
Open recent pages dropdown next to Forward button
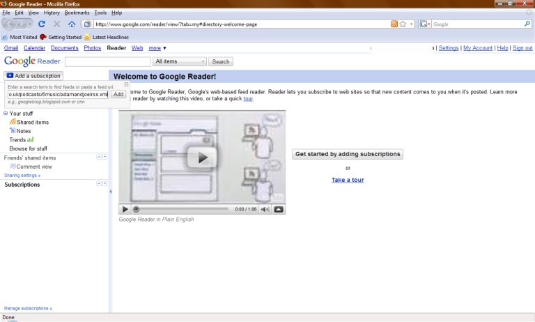(x=30, y=24)
